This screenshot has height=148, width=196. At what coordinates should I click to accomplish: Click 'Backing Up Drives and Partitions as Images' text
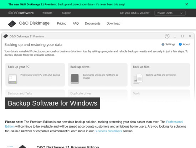pyautogui.click(x=100, y=76)
